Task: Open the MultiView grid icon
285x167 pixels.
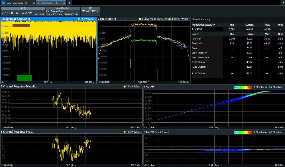Action: tap(3, 3)
